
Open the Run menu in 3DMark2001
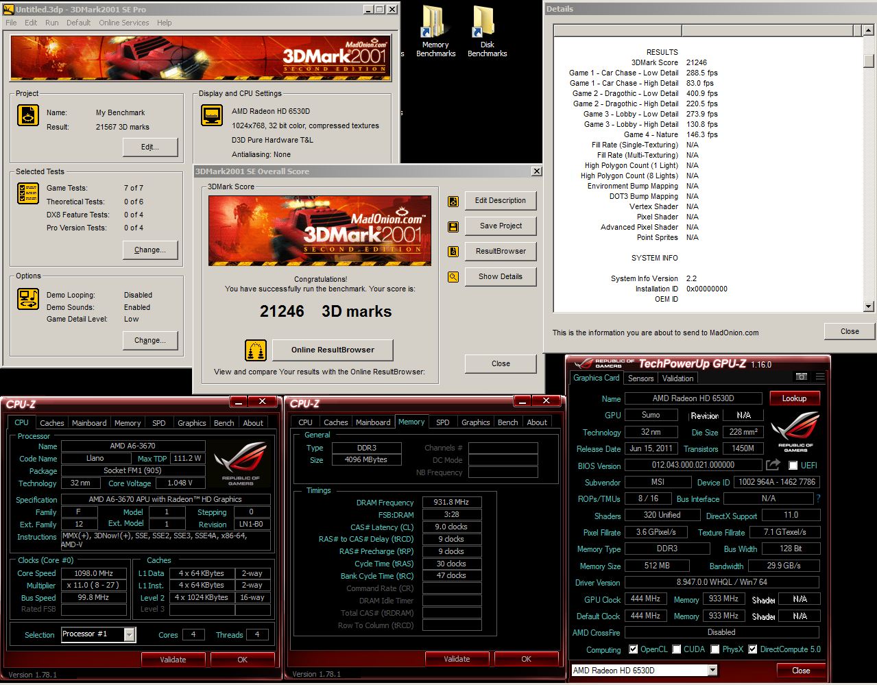(52, 23)
